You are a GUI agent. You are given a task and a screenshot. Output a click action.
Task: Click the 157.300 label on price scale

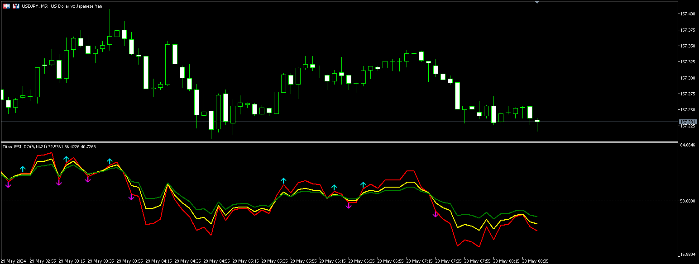click(x=688, y=78)
